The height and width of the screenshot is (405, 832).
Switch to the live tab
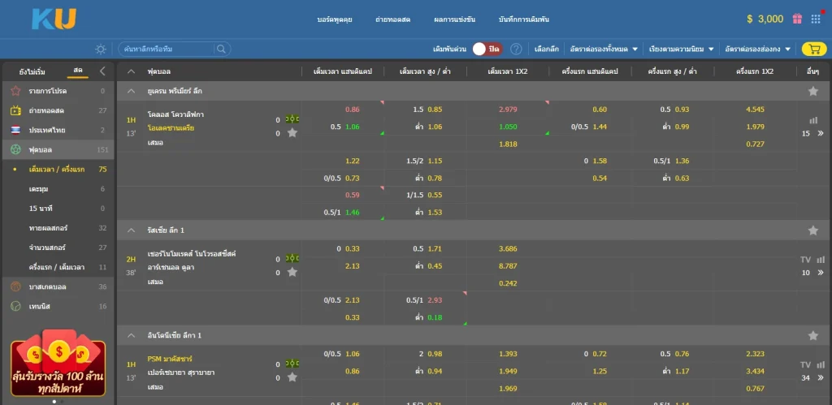78,71
